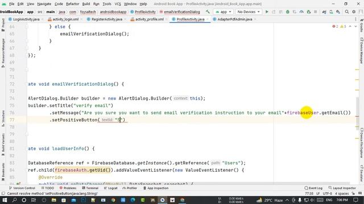Screen dimensions: 364x204
Task: Start debugging with the green bug icon
Action: point(288,11)
